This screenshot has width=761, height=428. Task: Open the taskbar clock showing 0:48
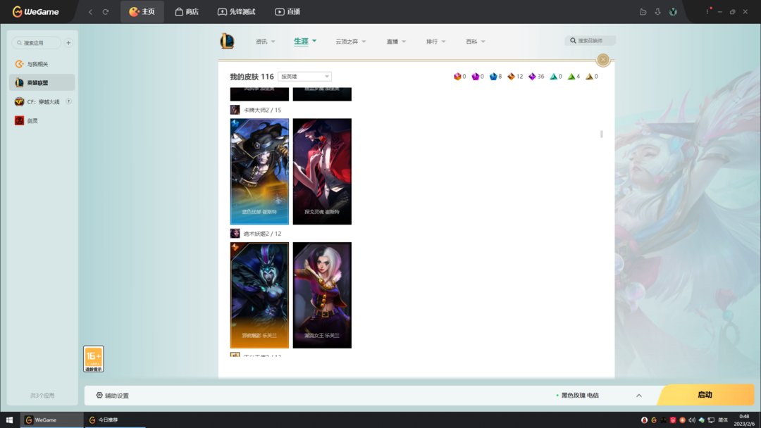744,420
